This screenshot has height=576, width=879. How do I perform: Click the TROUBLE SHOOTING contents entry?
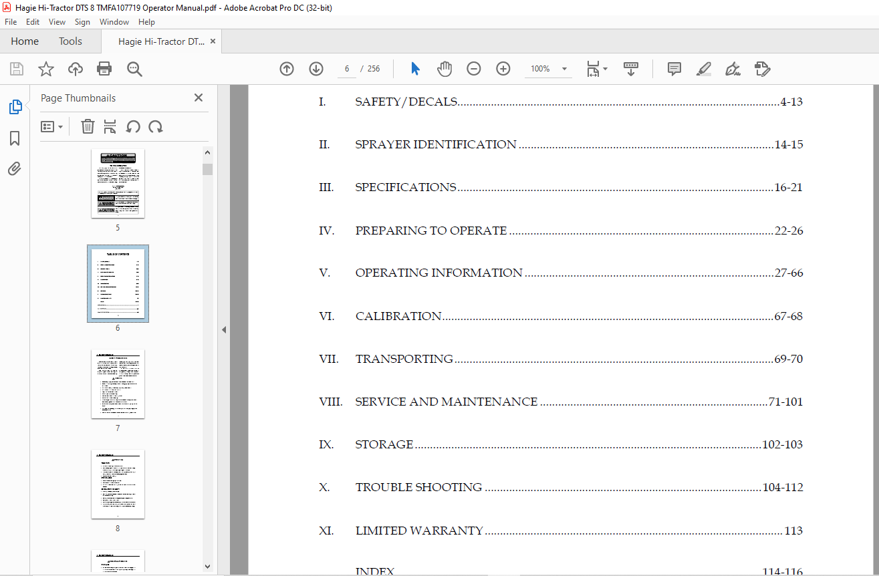pos(561,488)
